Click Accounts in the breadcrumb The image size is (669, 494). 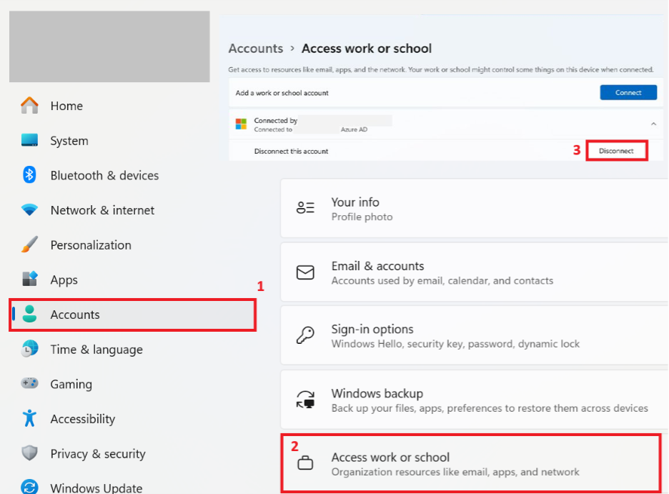click(256, 48)
